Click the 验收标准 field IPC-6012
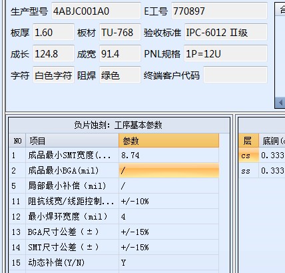Viewport: 285px width, 273px height. coord(226,32)
